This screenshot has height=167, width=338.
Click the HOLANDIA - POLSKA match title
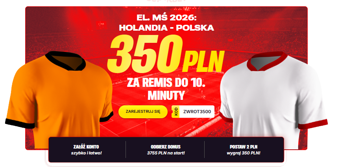[x=166, y=28]
